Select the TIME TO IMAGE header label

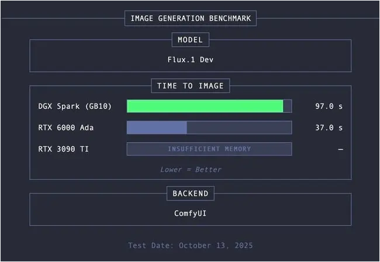pos(190,86)
